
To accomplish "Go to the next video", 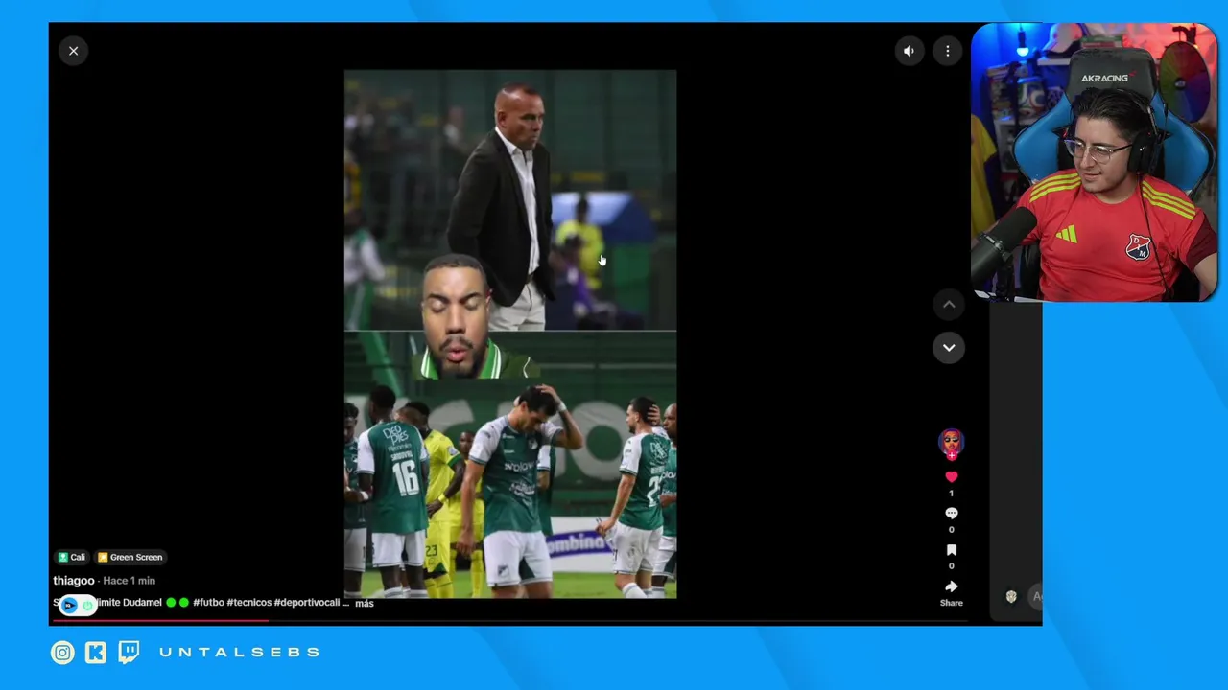I will click(x=949, y=347).
